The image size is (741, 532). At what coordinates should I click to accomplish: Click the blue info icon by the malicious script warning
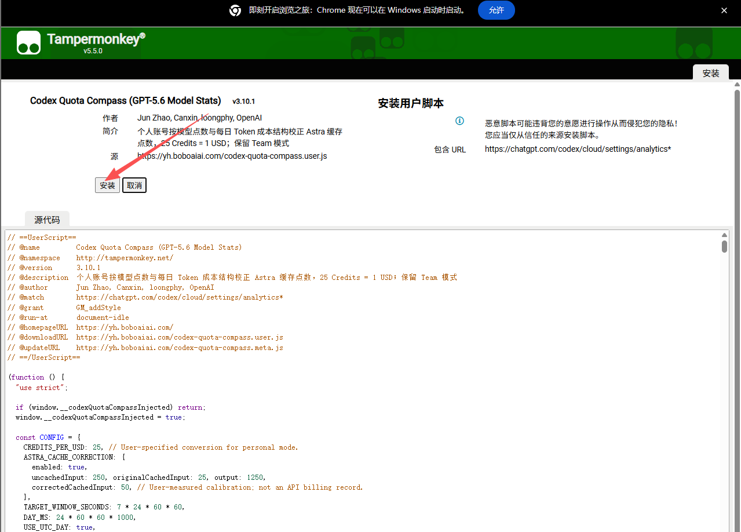click(x=459, y=121)
